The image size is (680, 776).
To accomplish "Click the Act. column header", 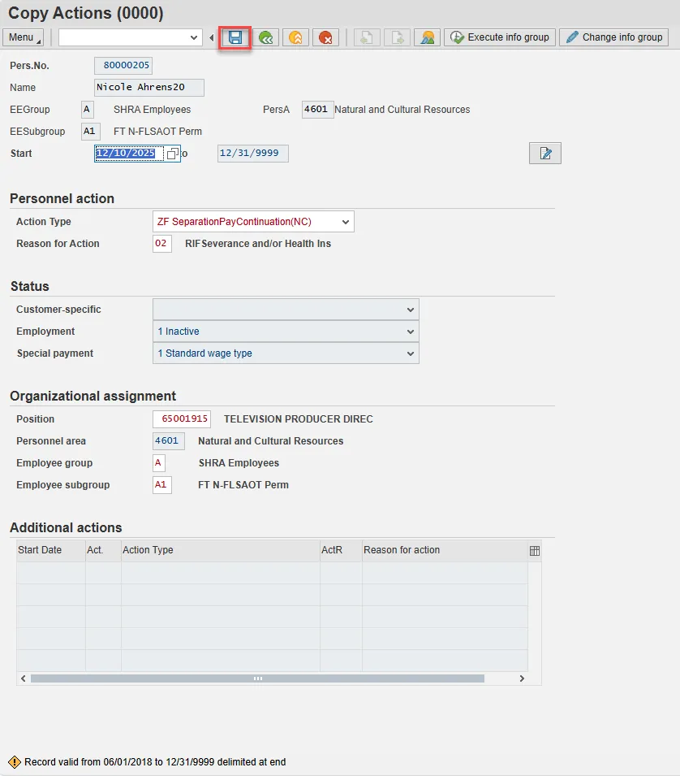I will [103, 550].
